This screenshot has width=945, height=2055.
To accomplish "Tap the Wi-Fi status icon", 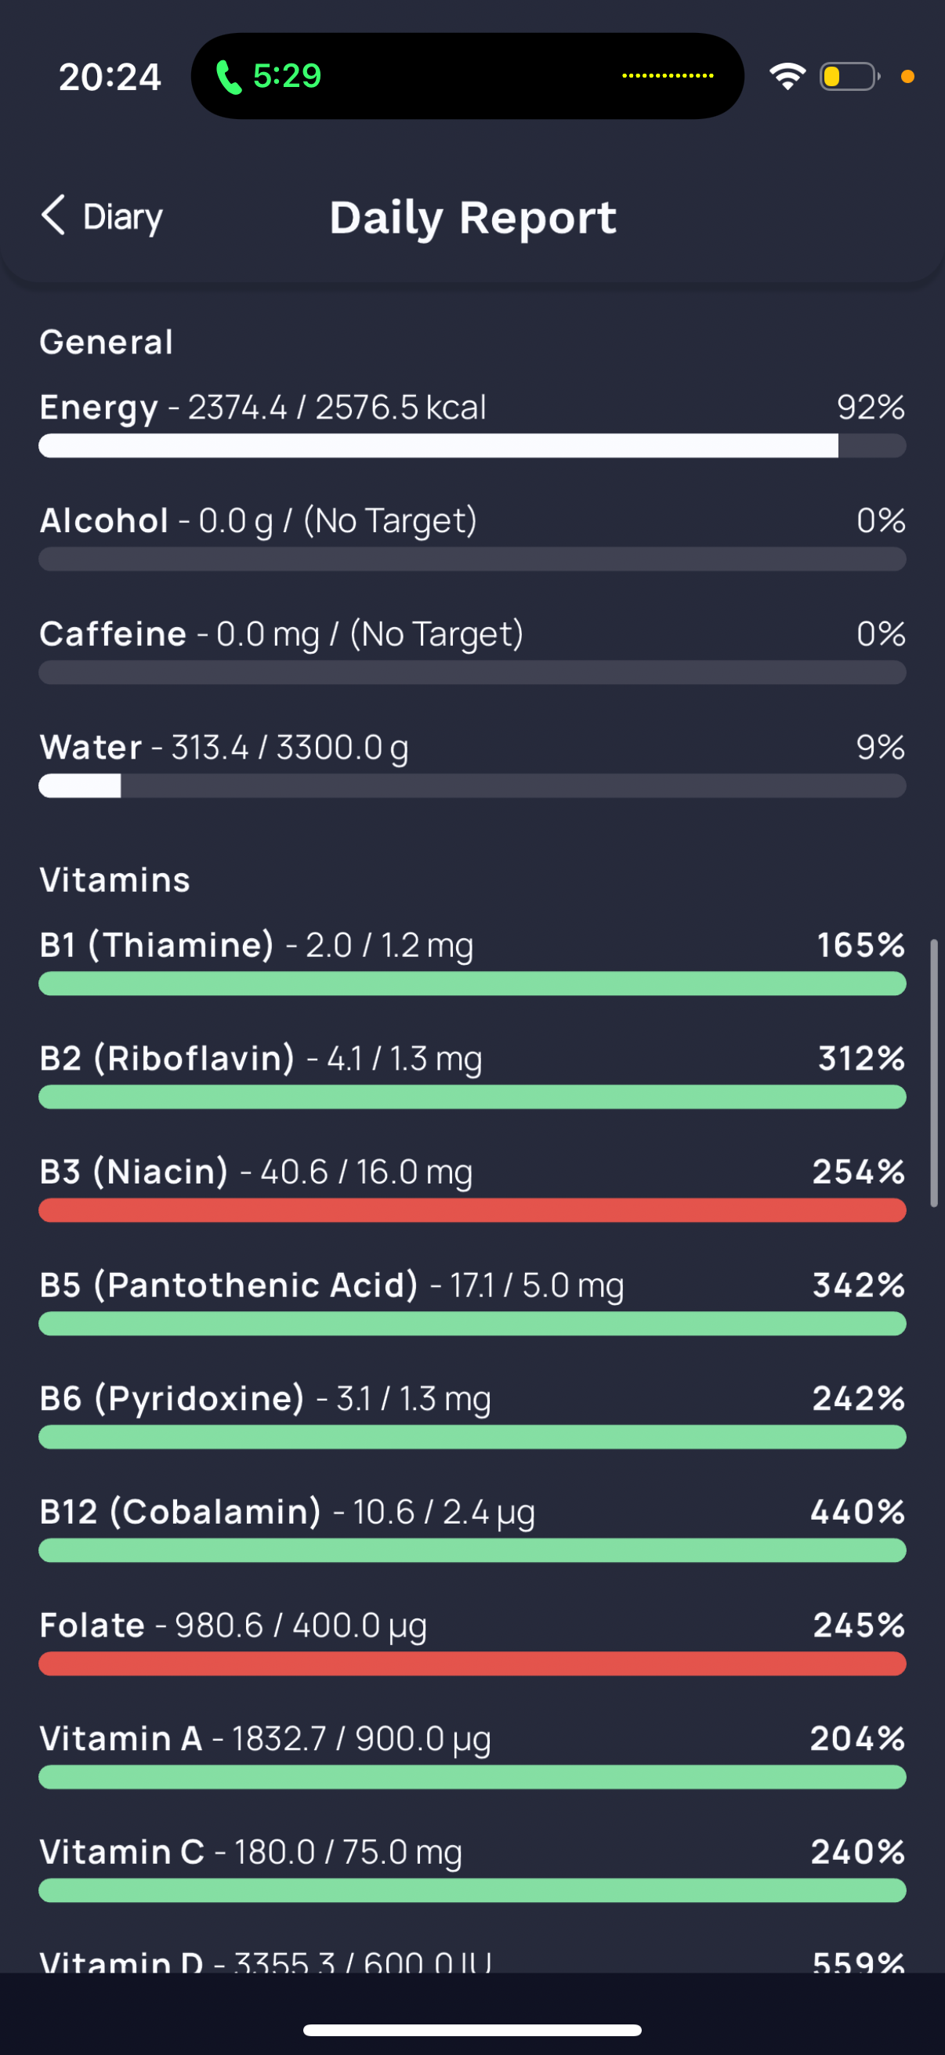I will coord(787,77).
